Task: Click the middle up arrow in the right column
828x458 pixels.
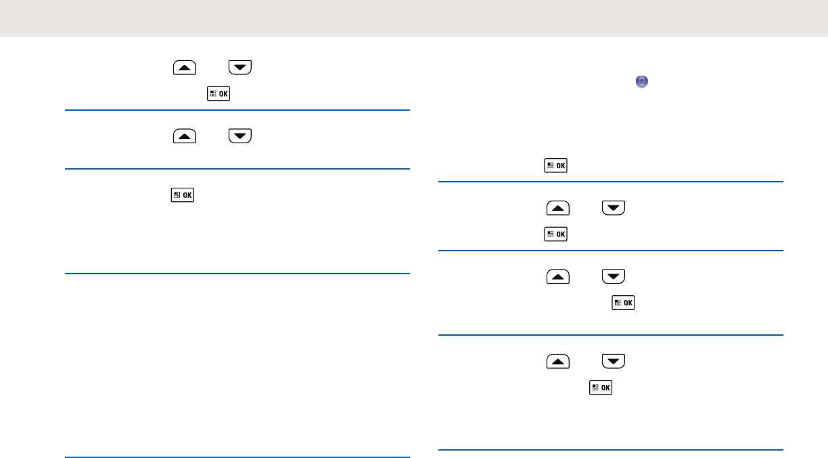Action: (x=557, y=276)
